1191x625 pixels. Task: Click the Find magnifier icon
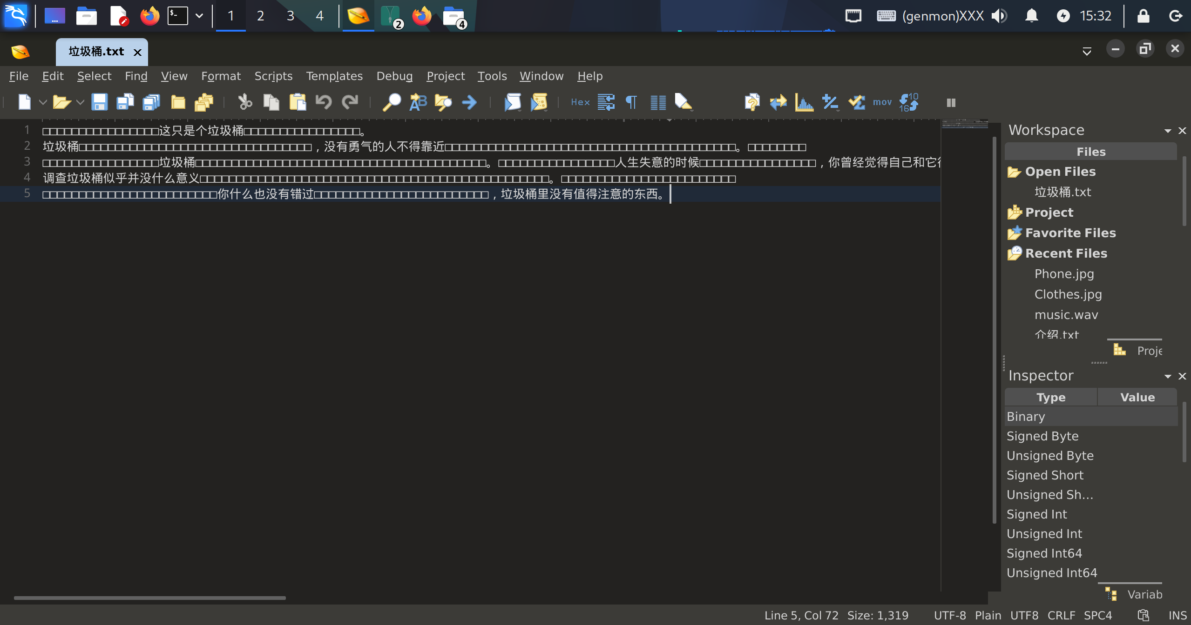coord(392,102)
